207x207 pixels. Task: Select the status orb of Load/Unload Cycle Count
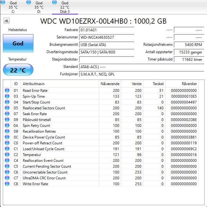tap(7, 149)
